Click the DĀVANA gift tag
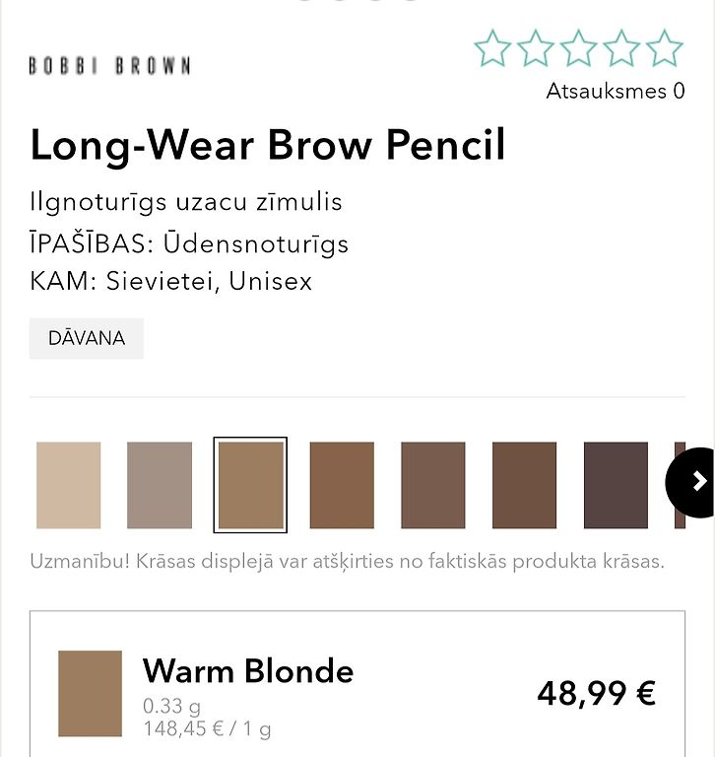 [x=87, y=338]
